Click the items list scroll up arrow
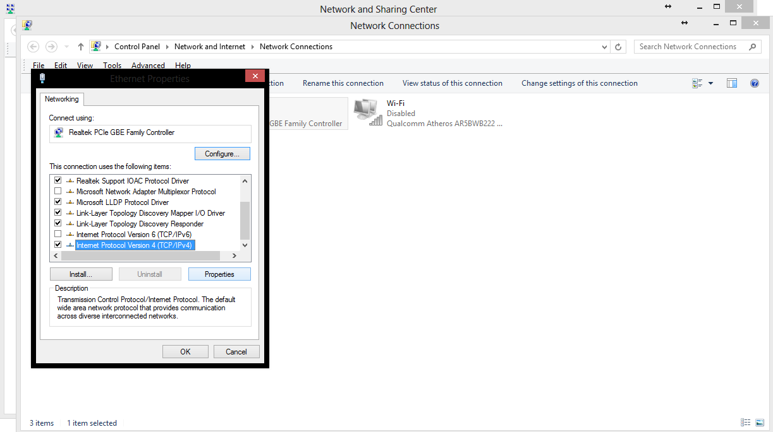Screen dimensions: 773x432 (245, 180)
